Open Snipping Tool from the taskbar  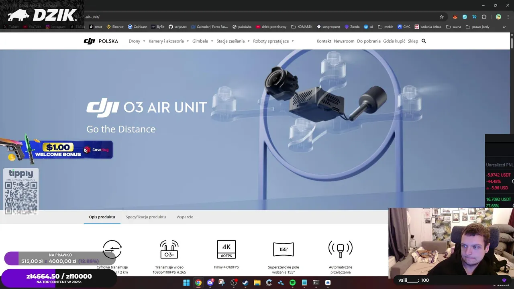tap(222, 283)
